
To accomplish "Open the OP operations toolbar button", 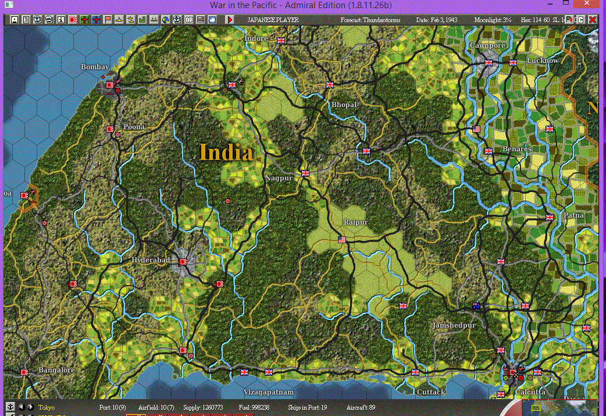I will pyautogui.click(x=188, y=20).
